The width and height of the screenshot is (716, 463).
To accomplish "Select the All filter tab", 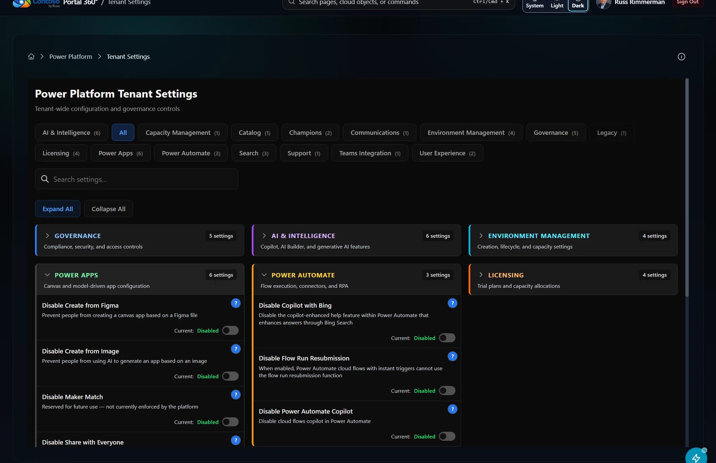I will [x=123, y=132].
